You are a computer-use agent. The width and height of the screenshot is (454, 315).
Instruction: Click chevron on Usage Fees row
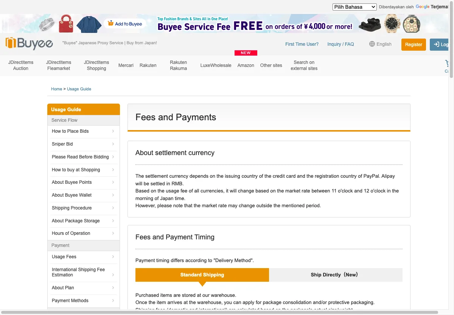click(x=113, y=257)
